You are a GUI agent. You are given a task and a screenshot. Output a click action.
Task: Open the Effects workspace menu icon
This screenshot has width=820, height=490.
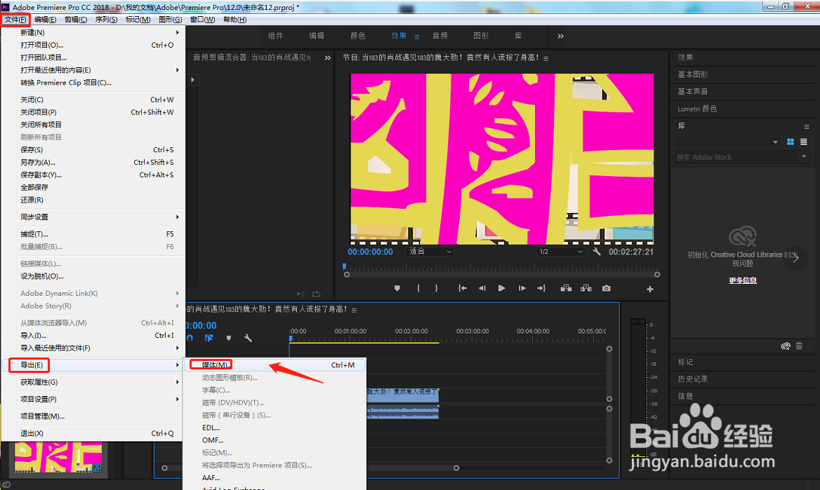coord(417,36)
